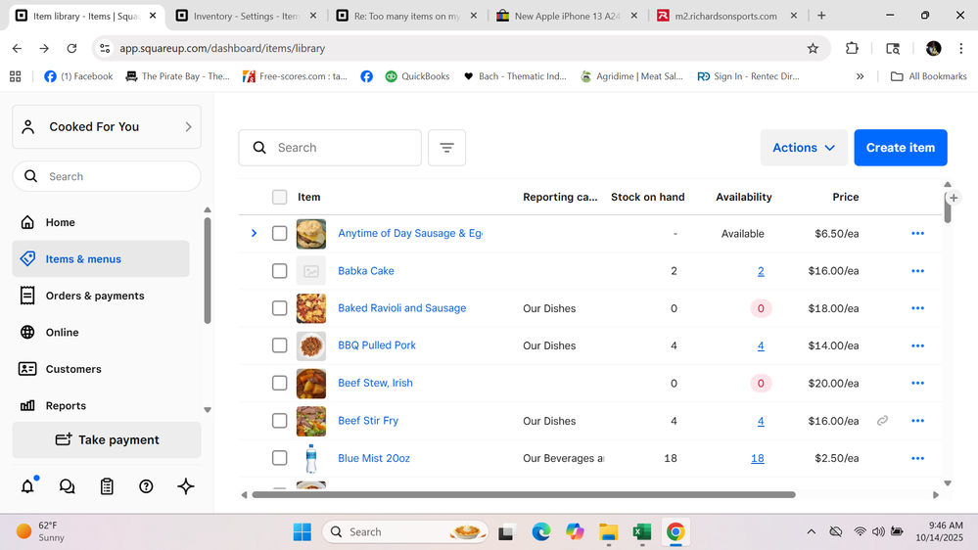Open the sparkle AI assistant icon

pyautogui.click(x=185, y=486)
